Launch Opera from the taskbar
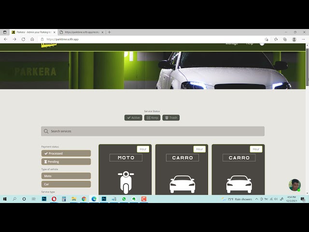The height and width of the screenshot is (232, 309). pyautogui.click(x=54, y=199)
